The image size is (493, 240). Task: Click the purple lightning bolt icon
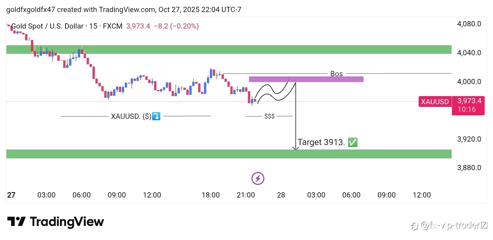[258, 178]
